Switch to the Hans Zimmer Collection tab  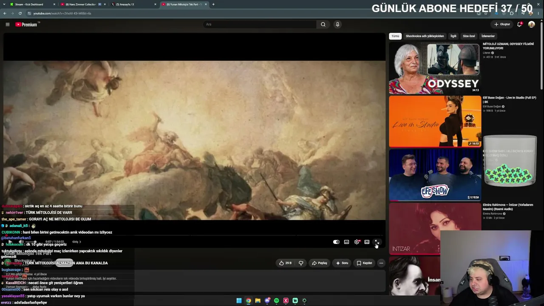pos(84,4)
